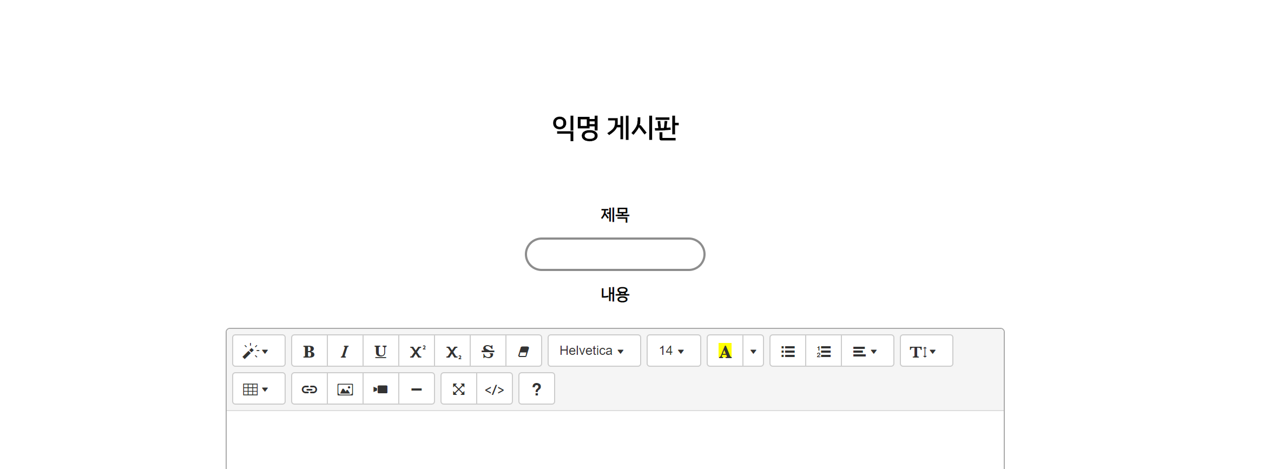Viewport: 1264px width, 469px height.
Task: Click the eraser remove-format icon
Action: pyautogui.click(x=523, y=351)
